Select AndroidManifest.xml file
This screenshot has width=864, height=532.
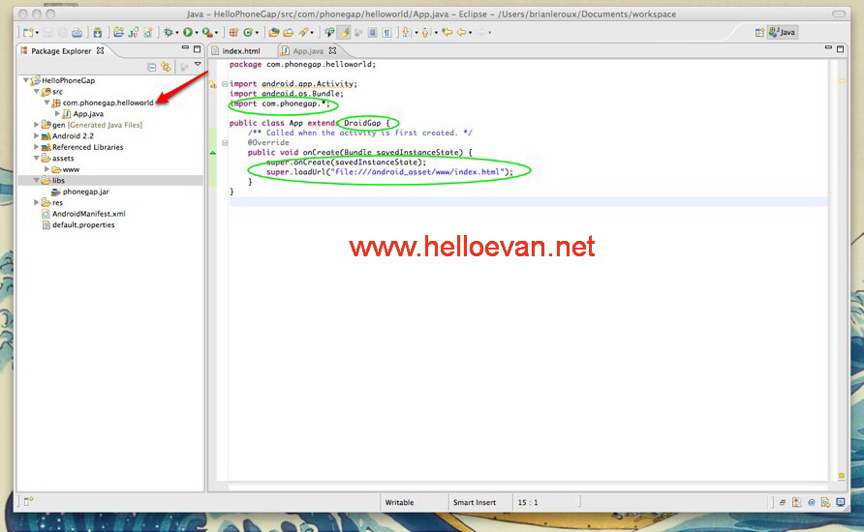pyautogui.click(x=88, y=214)
